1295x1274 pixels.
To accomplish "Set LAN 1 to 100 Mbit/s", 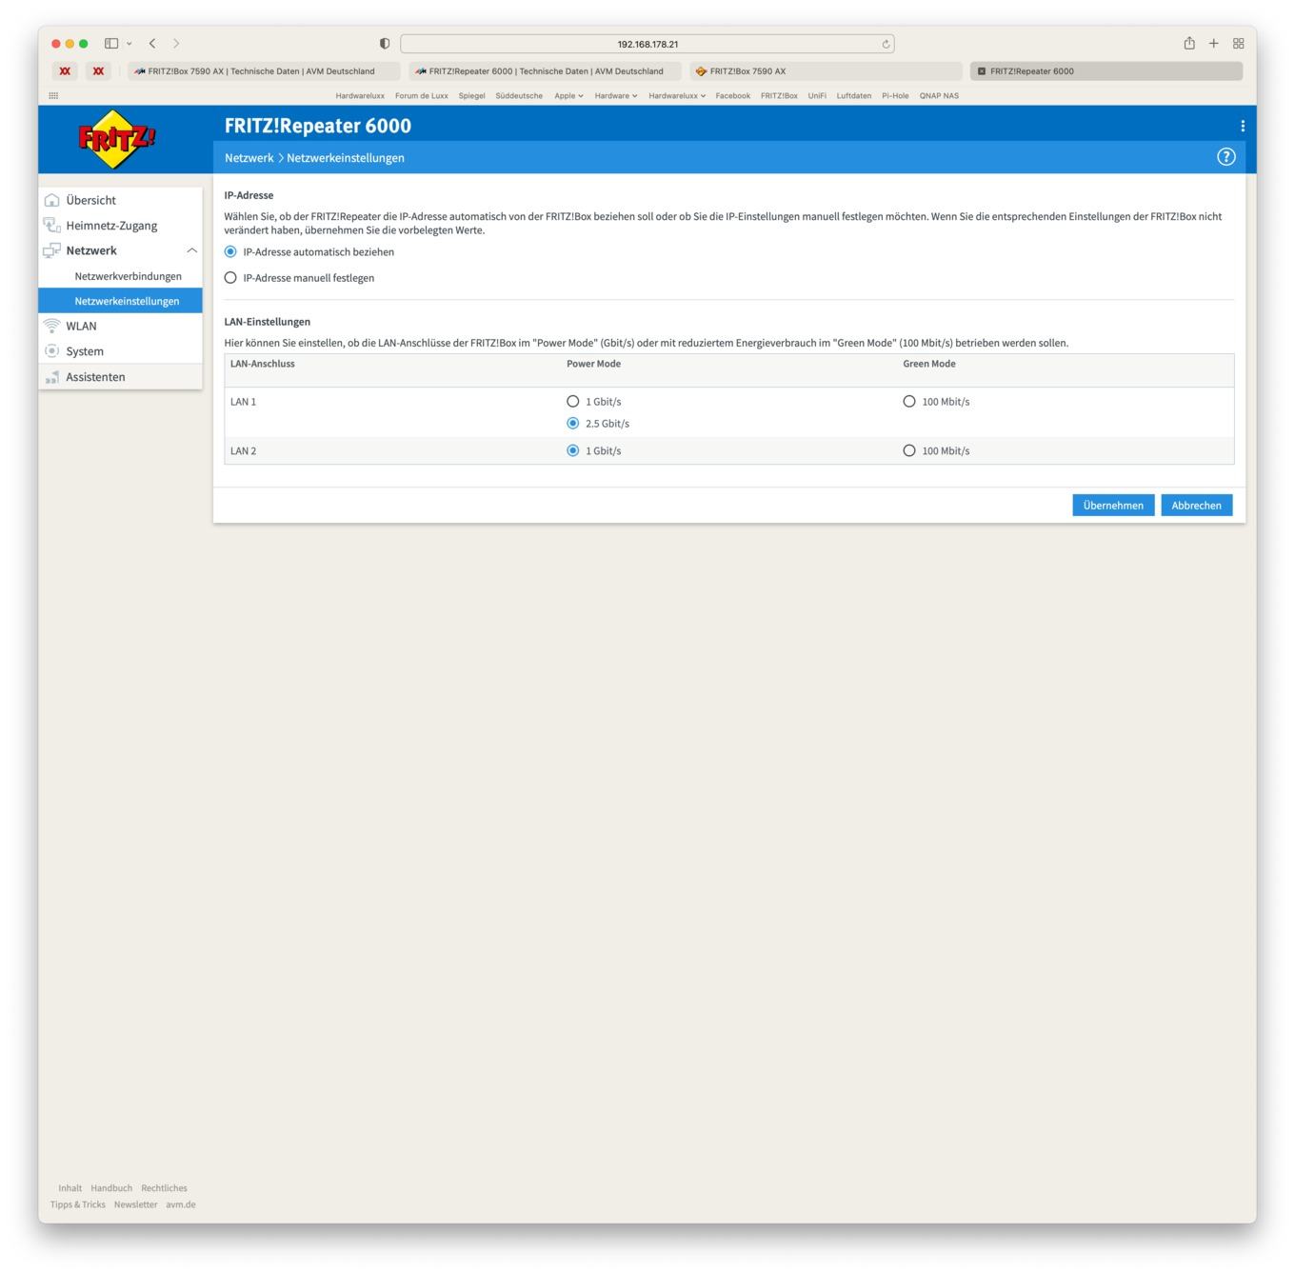I will [x=909, y=402].
